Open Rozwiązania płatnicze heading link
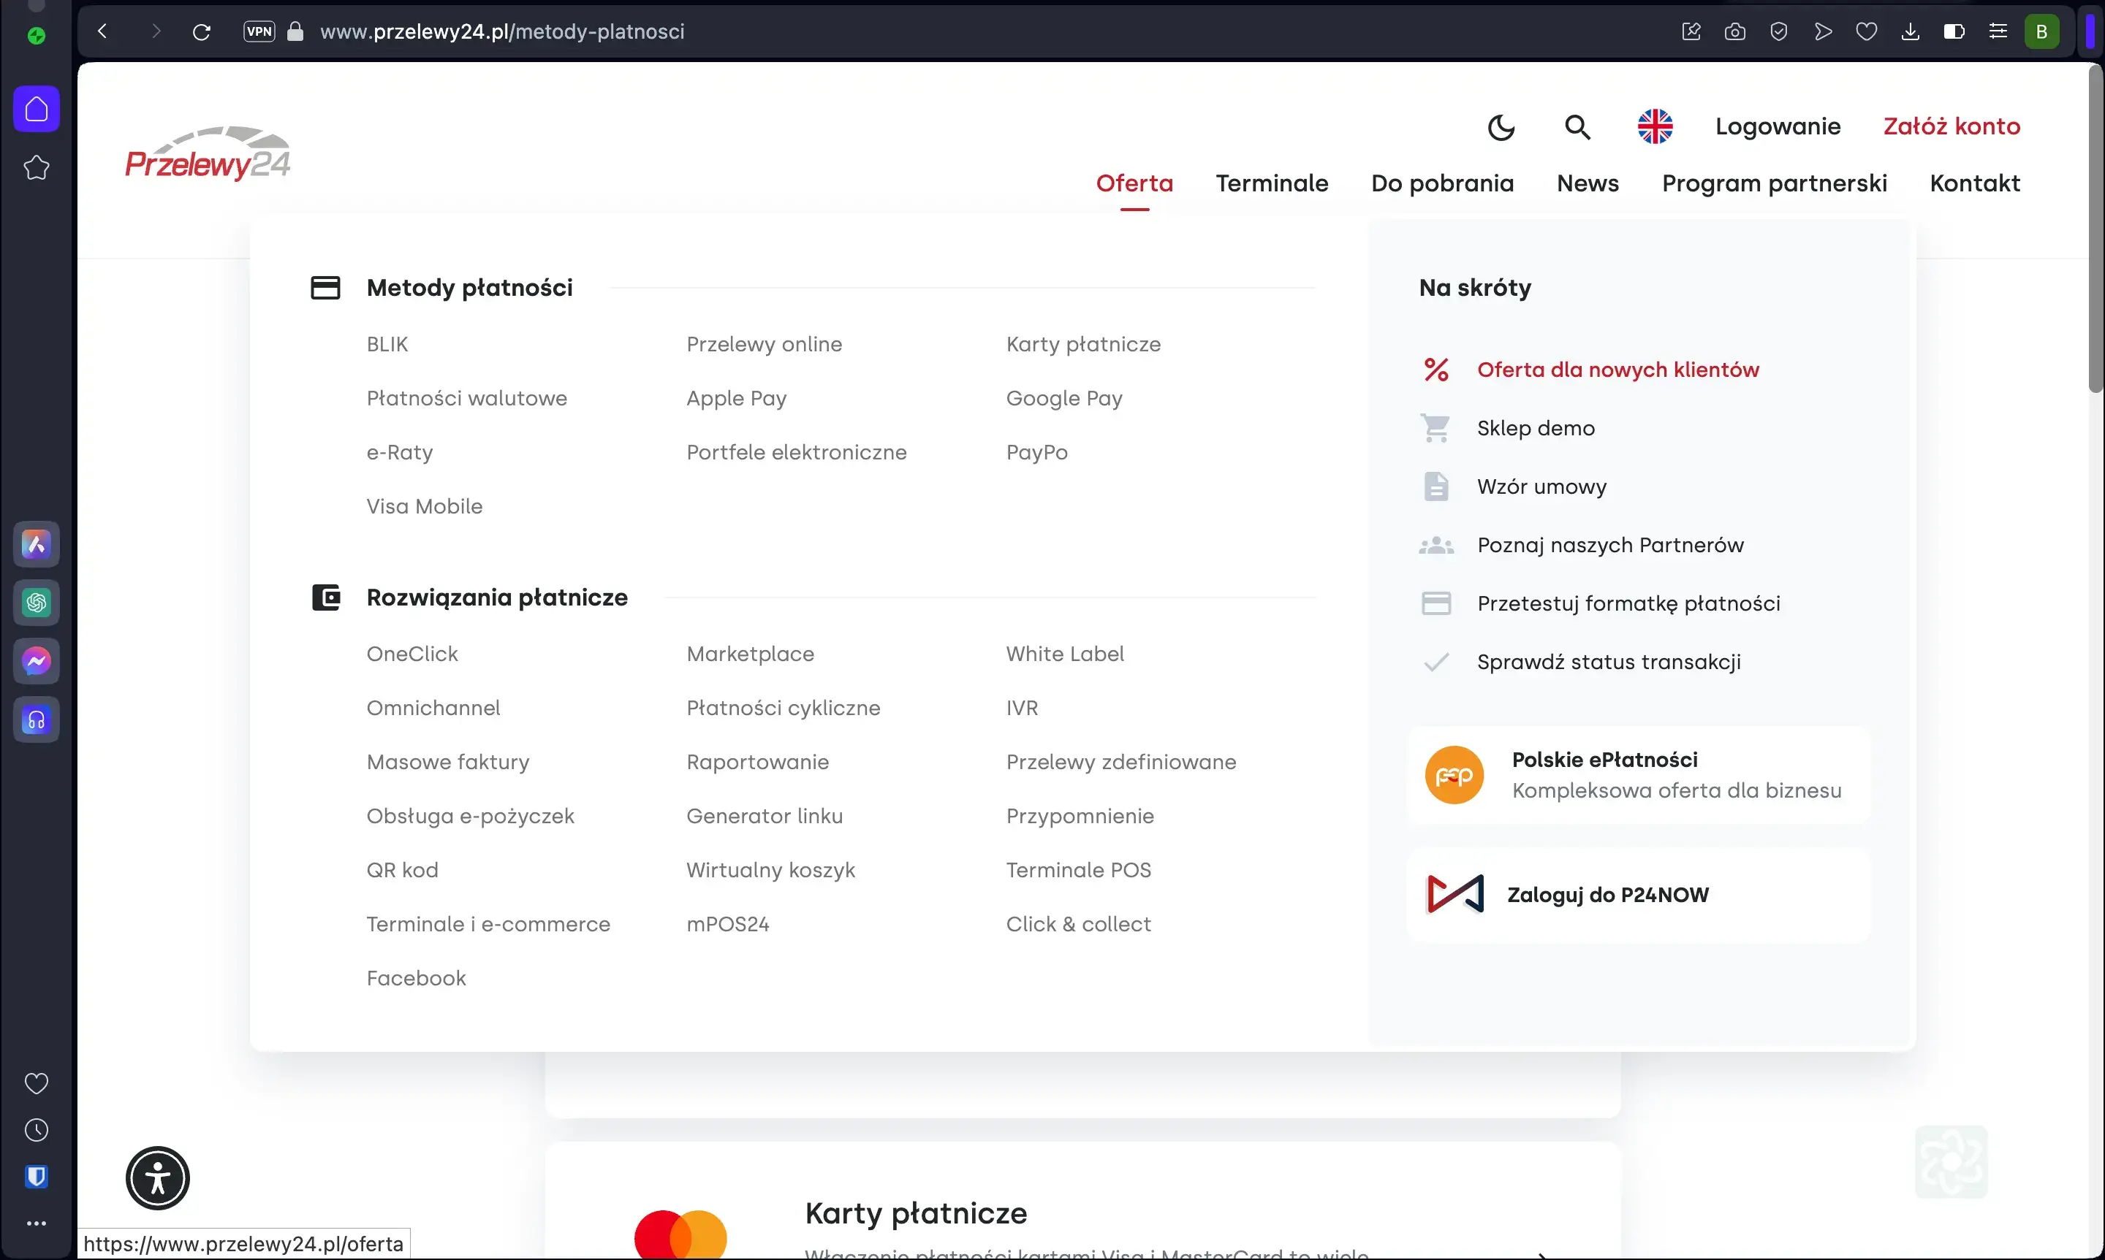Screen dimensions: 2105x1260 coord(497,597)
